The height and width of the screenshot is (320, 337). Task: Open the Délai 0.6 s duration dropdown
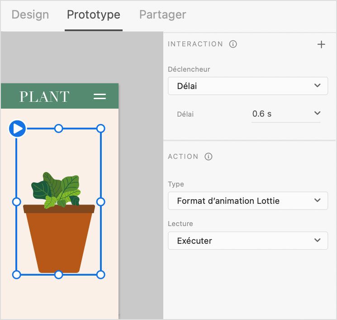point(317,113)
